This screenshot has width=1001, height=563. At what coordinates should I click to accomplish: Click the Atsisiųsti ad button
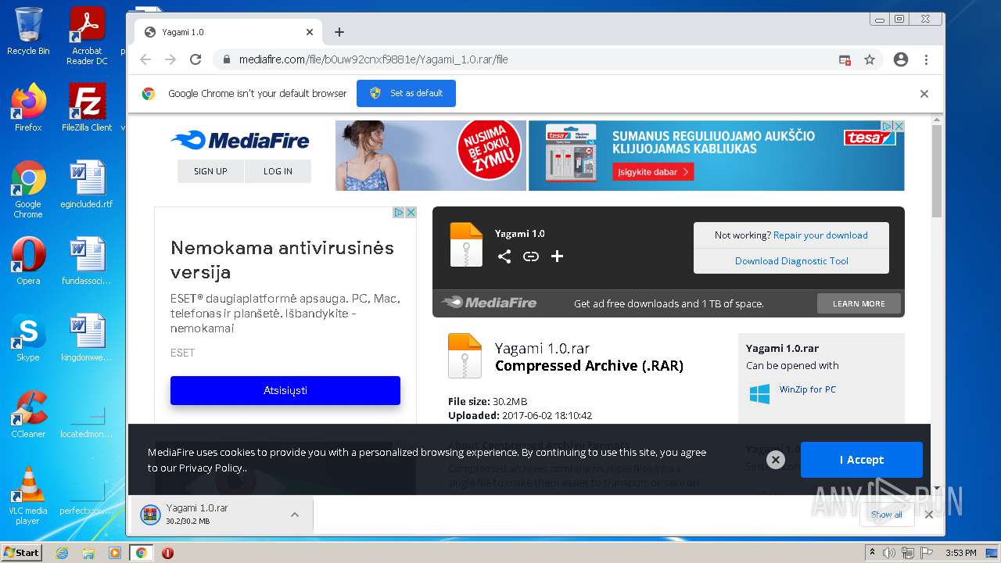(285, 390)
